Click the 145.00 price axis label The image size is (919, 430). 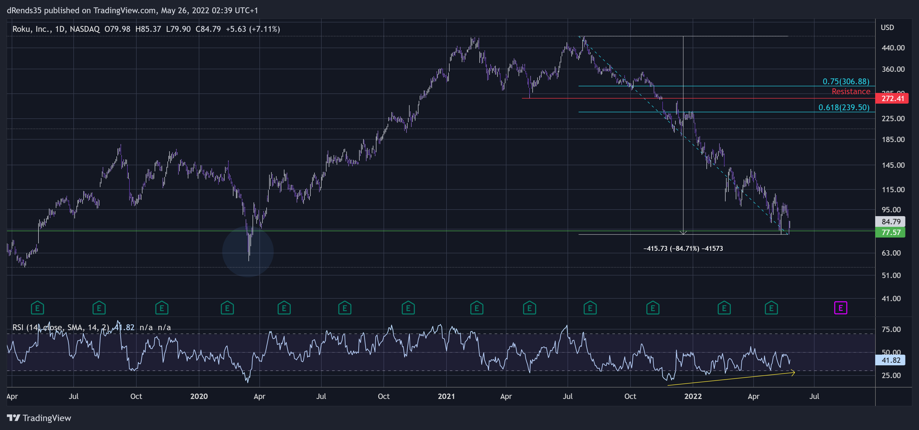click(893, 165)
